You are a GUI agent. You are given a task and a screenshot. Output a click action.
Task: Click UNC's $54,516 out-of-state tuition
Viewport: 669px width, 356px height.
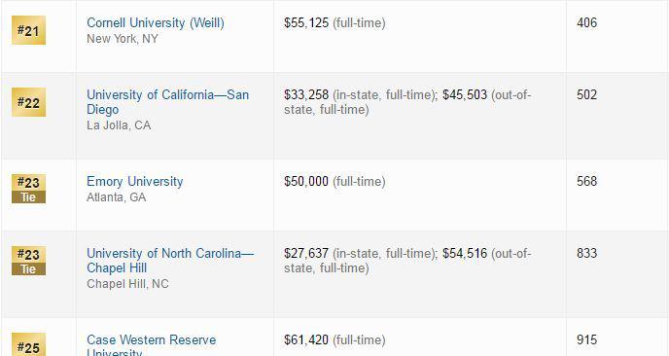[465, 253]
